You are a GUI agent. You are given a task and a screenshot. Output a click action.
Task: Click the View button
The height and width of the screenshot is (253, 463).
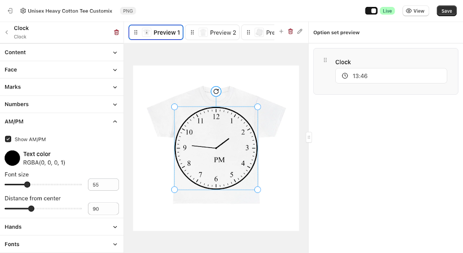[x=415, y=11]
